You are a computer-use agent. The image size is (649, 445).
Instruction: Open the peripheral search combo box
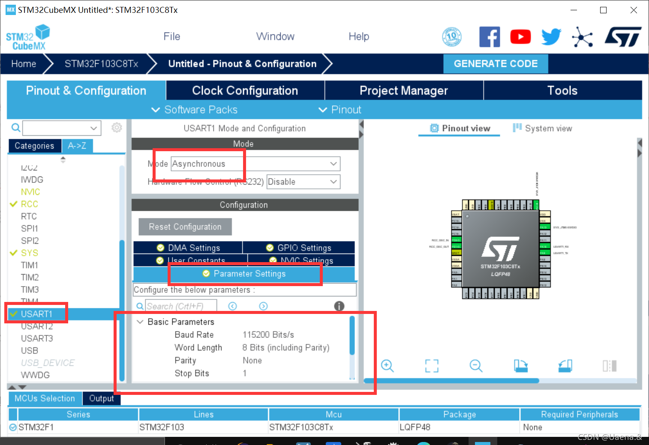tap(62, 128)
